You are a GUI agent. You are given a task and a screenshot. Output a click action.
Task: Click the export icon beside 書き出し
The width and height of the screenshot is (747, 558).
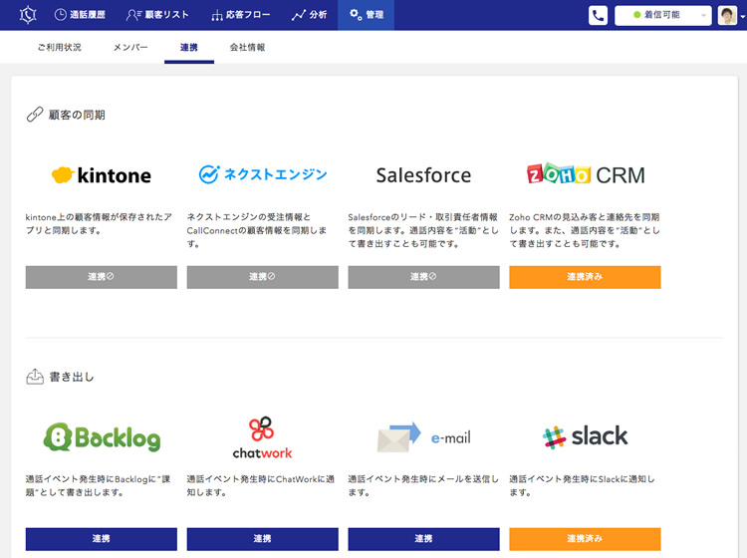pyautogui.click(x=34, y=377)
